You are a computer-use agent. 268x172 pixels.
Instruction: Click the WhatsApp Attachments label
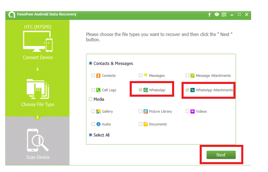214,90
